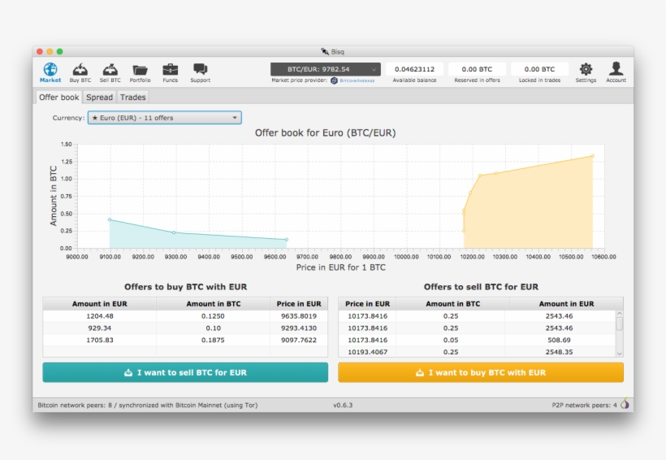Expand the Euro (EUR) currency combo box
This screenshot has height=460, width=666.
tap(164, 118)
